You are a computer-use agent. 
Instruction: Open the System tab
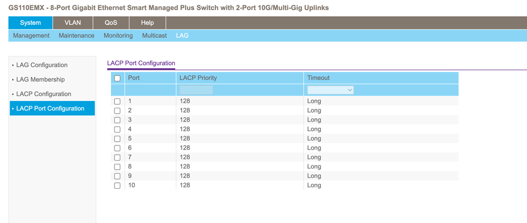click(31, 23)
